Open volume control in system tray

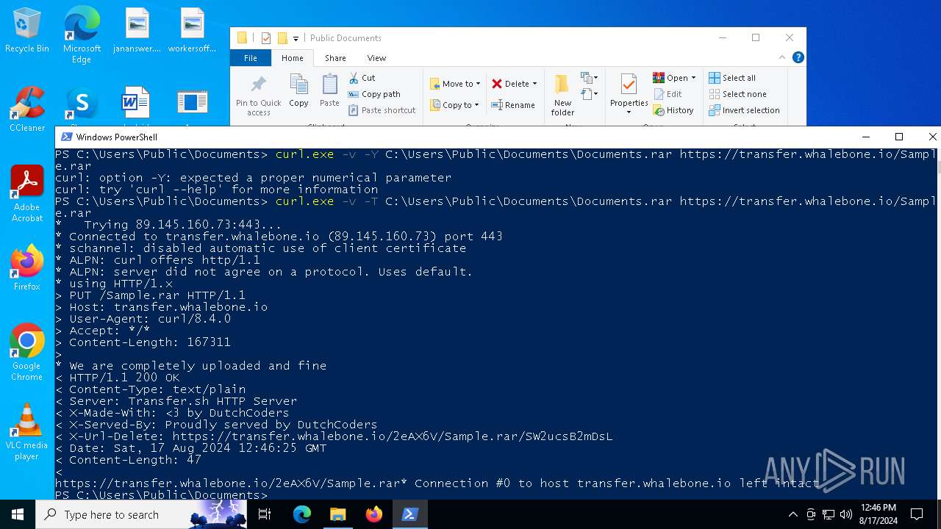pyautogui.click(x=845, y=514)
